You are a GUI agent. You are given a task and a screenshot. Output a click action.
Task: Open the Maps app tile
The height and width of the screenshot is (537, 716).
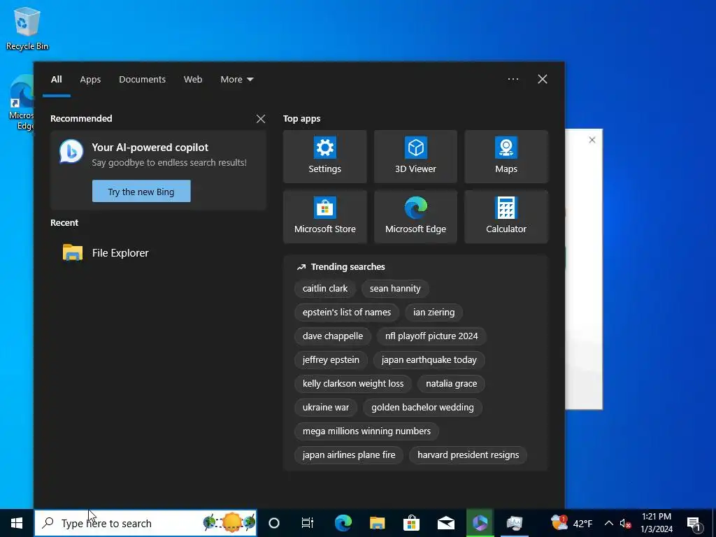click(506, 157)
